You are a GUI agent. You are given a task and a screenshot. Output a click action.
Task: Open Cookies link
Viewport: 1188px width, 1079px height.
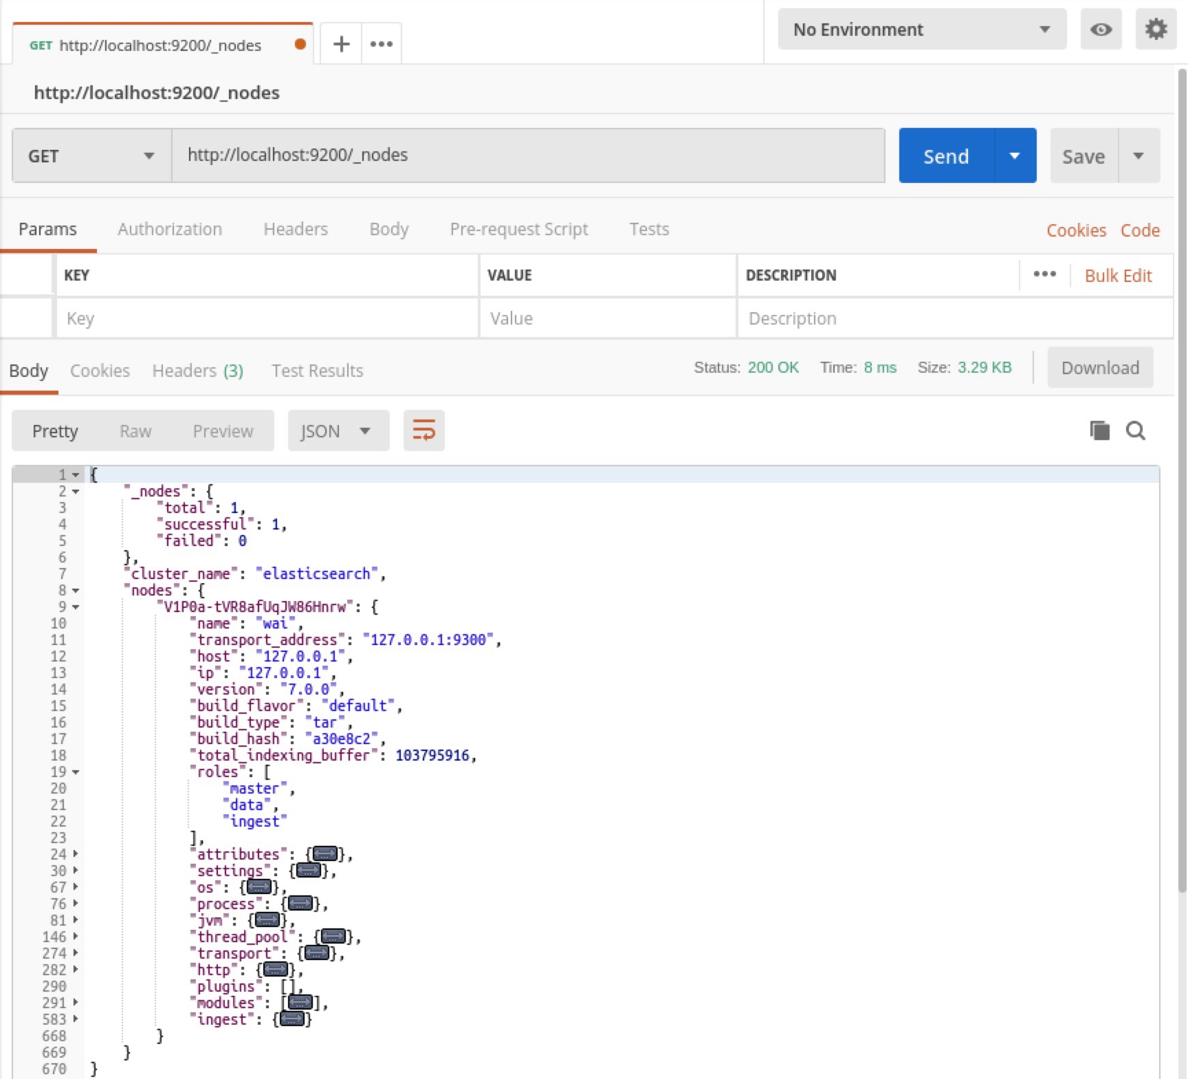pyautogui.click(x=1076, y=230)
